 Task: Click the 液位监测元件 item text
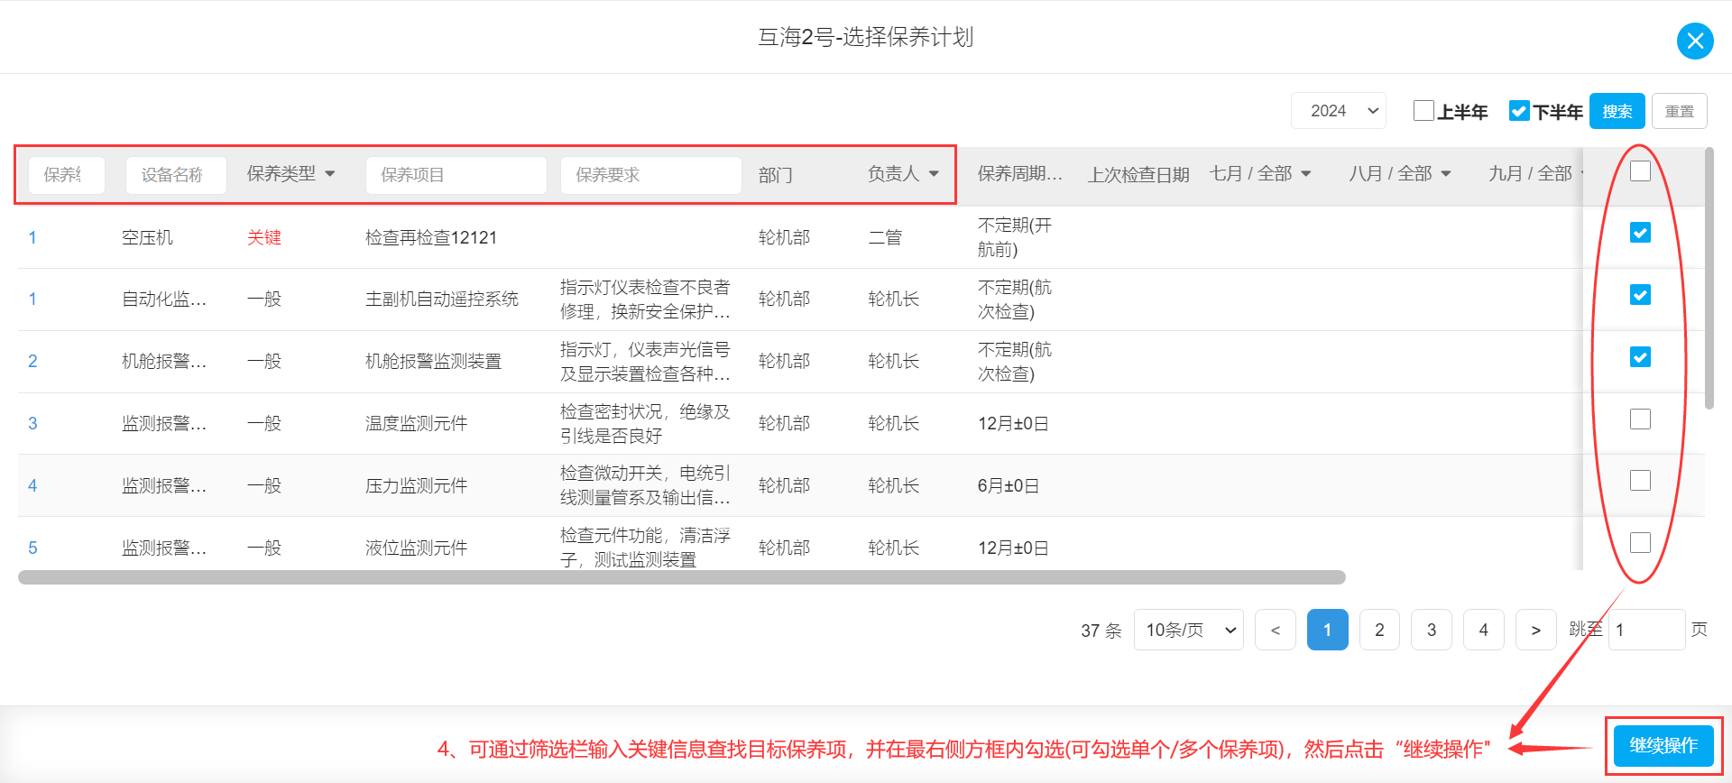click(x=416, y=548)
